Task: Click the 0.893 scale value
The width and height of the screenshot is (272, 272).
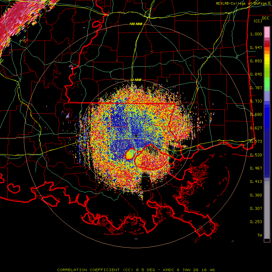Action: [x=256, y=61]
